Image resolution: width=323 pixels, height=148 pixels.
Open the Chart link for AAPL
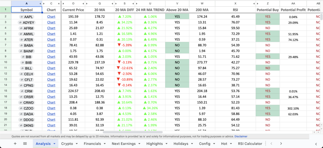(x=51, y=17)
